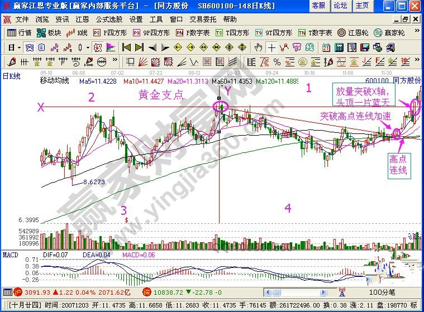Open the 设置 menu

(x=136, y=20)
